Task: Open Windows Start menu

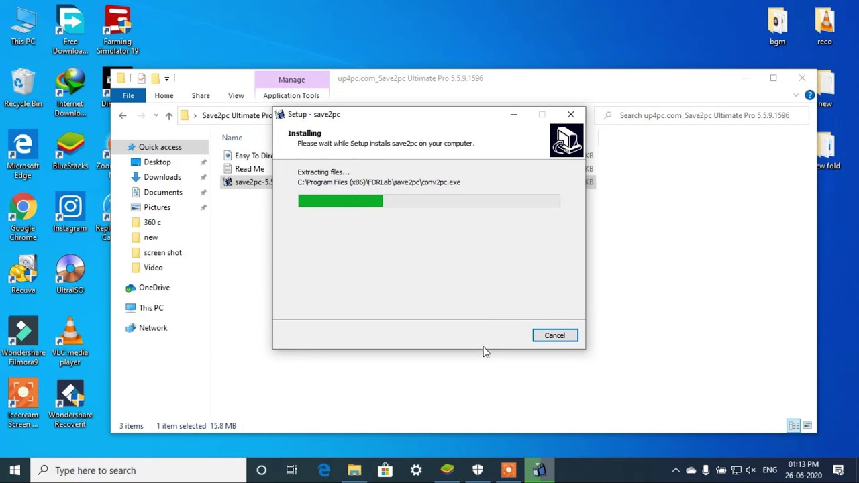Action: (x=15, y=470)
